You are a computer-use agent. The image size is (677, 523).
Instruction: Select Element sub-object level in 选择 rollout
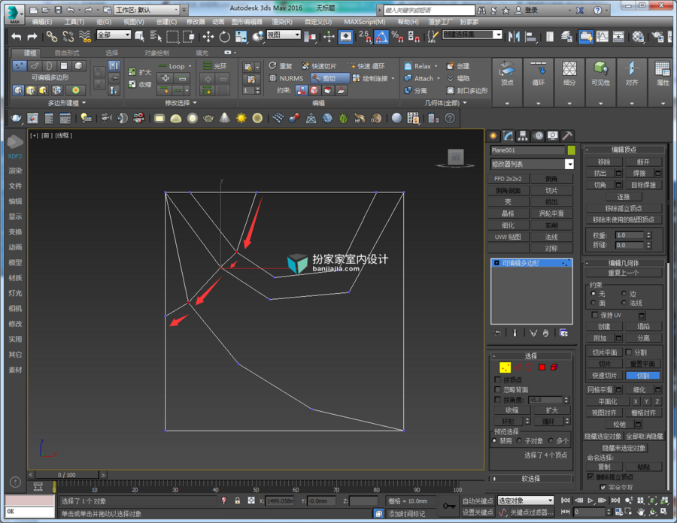554,367
